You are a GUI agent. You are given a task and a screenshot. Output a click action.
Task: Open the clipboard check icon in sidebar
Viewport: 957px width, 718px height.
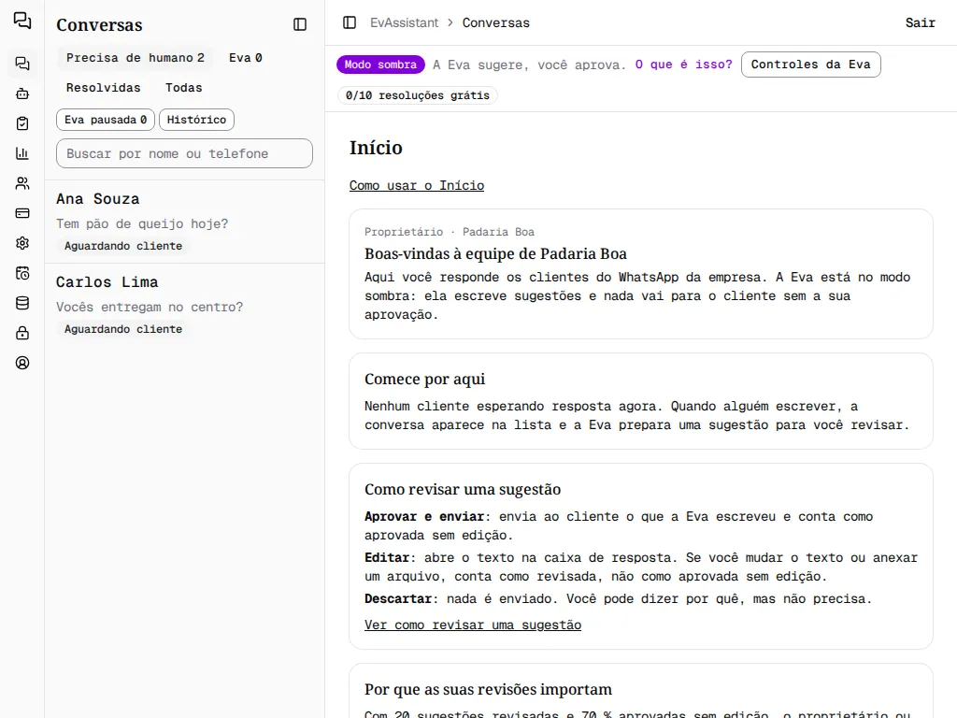[x=22, y=123]
